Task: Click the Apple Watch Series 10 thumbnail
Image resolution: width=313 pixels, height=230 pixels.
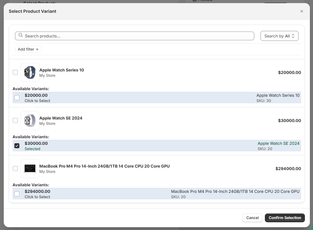Action: tap(30, 72)
